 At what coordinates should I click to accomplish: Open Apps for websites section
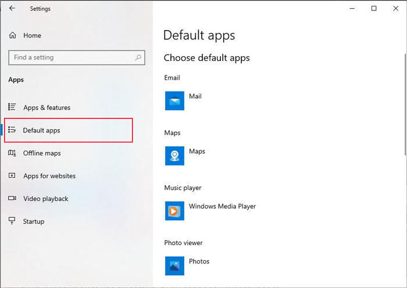49,176
